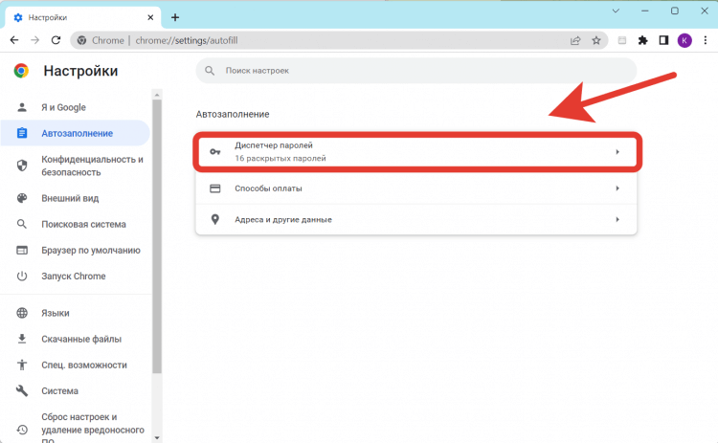
Task: Click the card icon for Способы оплаты
Action: (214, 188)
